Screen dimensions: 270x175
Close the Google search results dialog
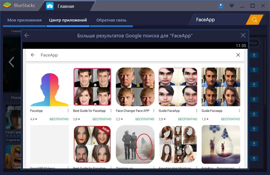click(x=243, y=35)
